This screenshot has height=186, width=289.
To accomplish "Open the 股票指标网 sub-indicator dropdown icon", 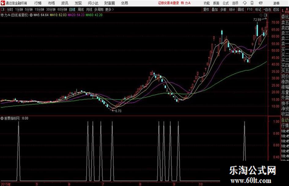I will [x=2, y=118].
